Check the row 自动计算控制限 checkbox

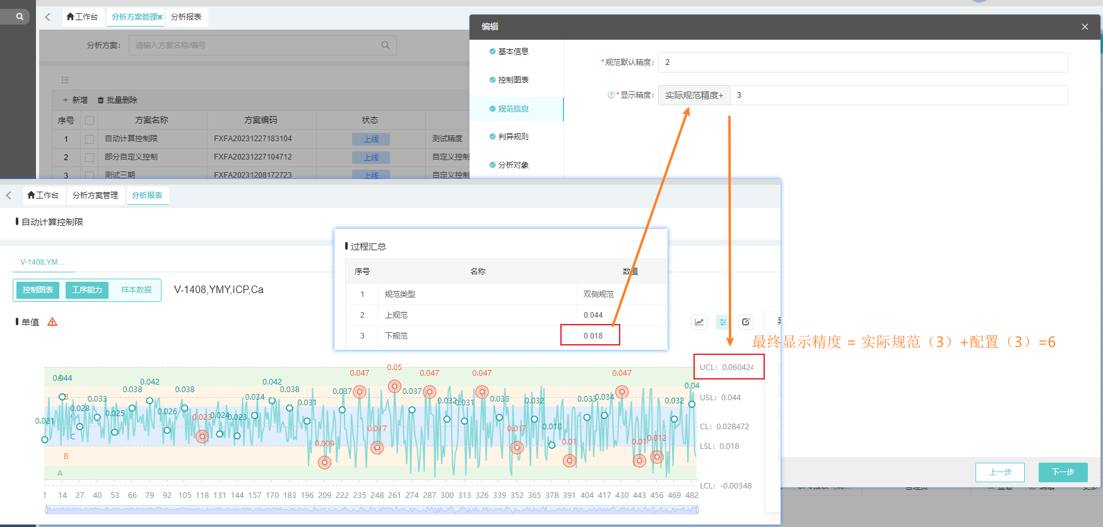(x=90, y=139)
